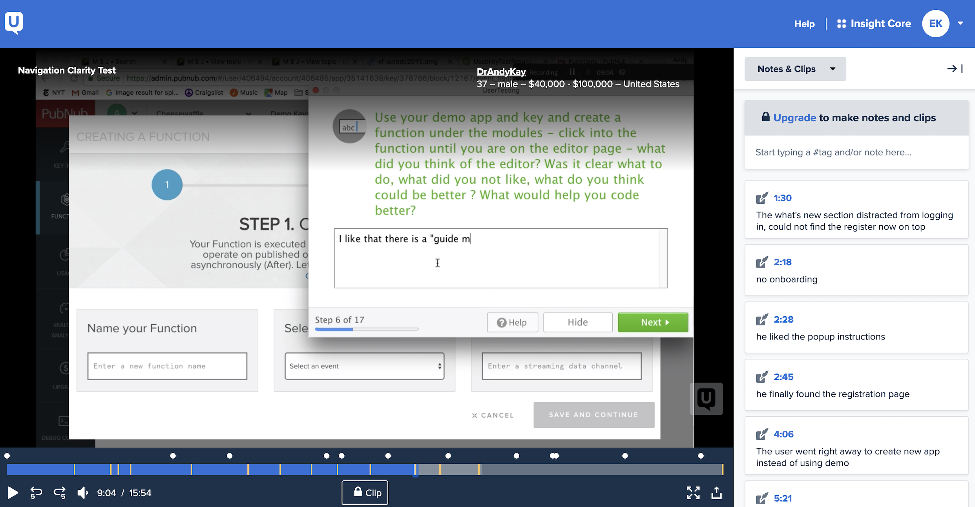
Task: Edit the note at 4:06
Action: click(762, 434)
